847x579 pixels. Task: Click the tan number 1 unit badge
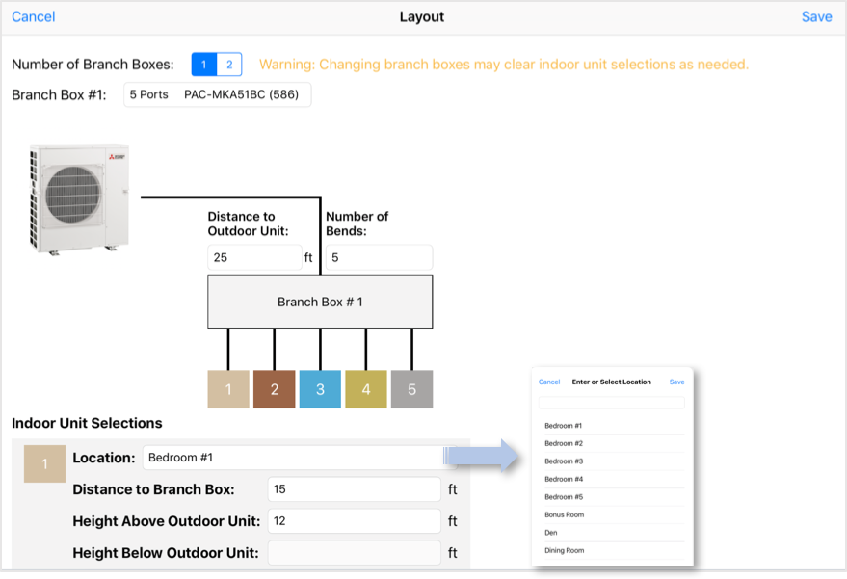pos(45,463)
